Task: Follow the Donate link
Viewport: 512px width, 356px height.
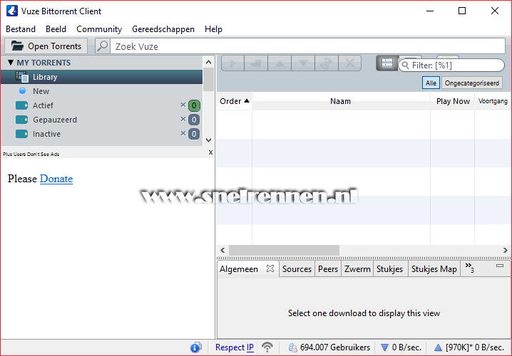Action: 56,179
